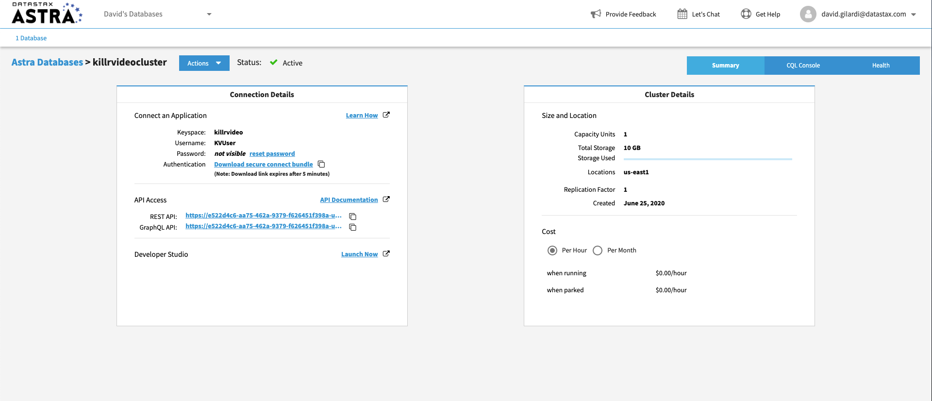Click the Connection Details panel header

tap(262, 95)
